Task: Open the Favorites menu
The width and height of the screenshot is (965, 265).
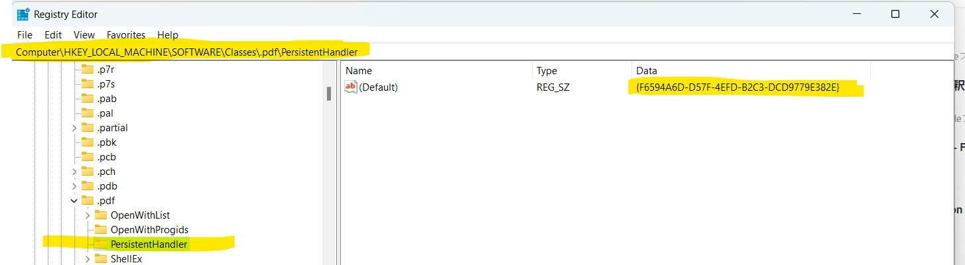Action: click(x=126, y=34)
